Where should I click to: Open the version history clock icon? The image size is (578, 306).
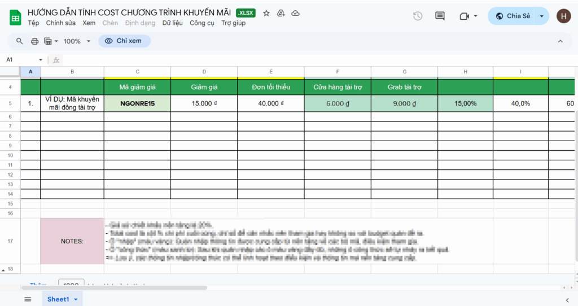[x=418, y=16]
